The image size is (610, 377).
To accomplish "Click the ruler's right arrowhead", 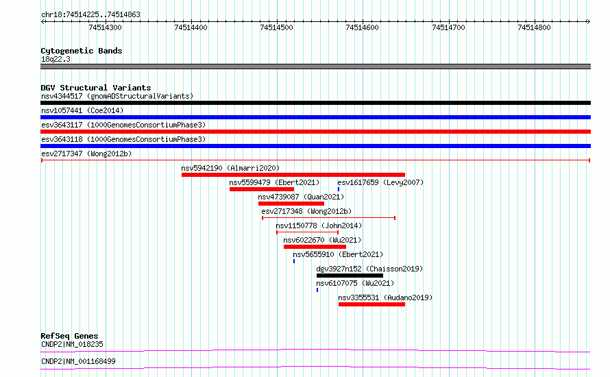I will (x=588, y=22).
